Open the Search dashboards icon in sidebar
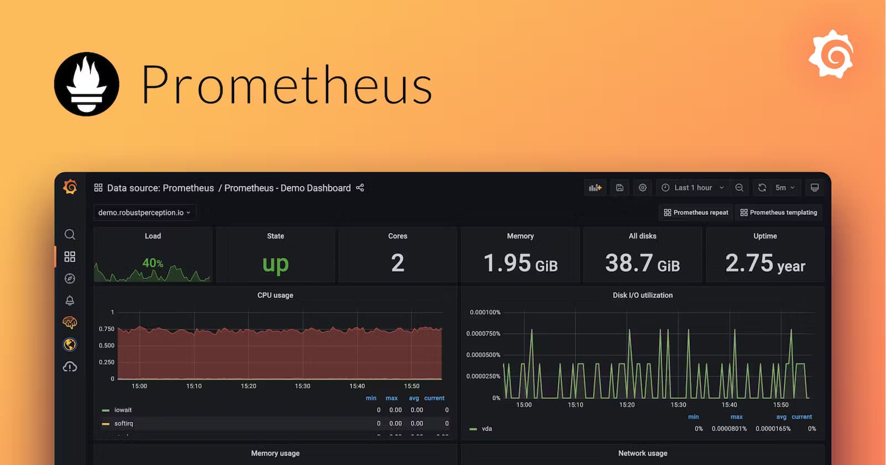Image resolution: width=886 pixels, height=465 pixels. point(70,234)
